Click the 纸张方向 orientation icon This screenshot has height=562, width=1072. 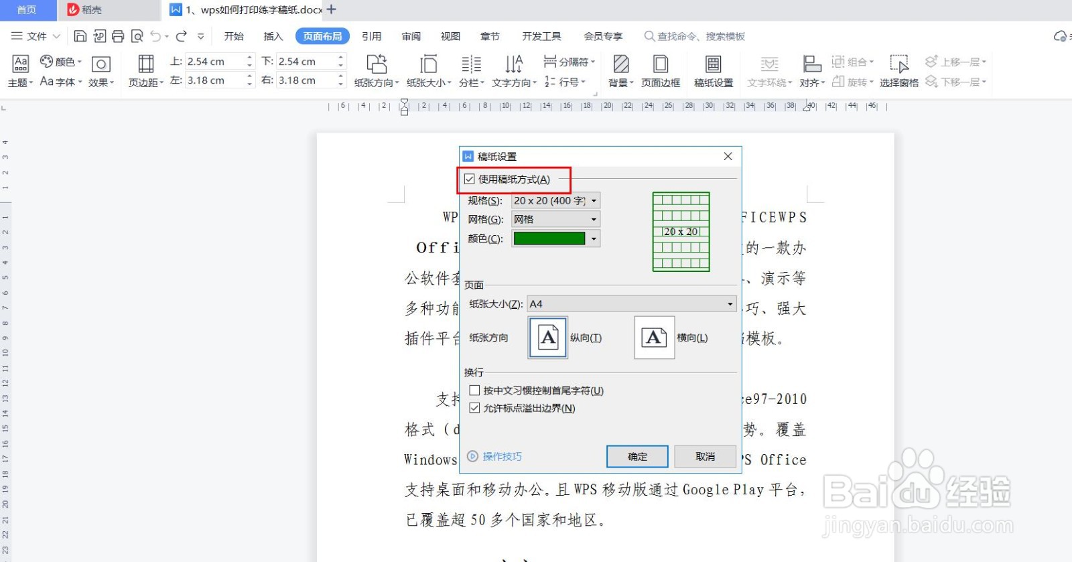tap(377, 64)
